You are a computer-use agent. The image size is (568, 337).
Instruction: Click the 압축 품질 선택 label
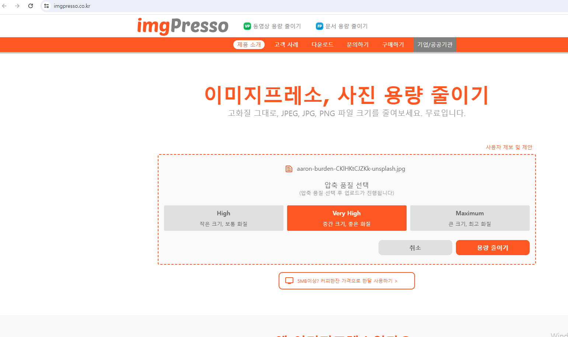[x=347, y=185]
